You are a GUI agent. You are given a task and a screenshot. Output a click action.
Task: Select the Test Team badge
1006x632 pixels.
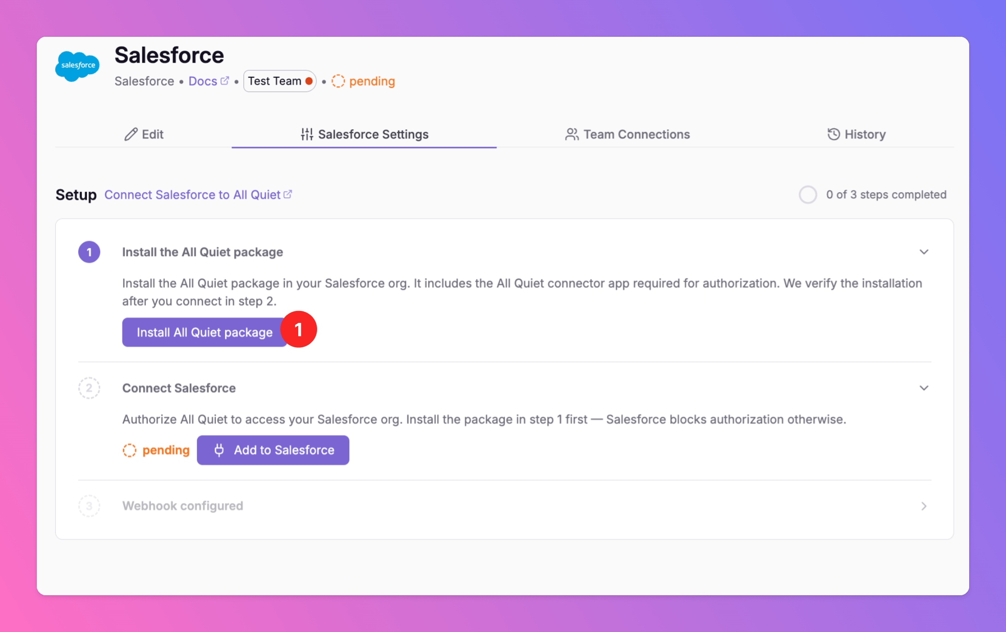(x=280, y=81)
